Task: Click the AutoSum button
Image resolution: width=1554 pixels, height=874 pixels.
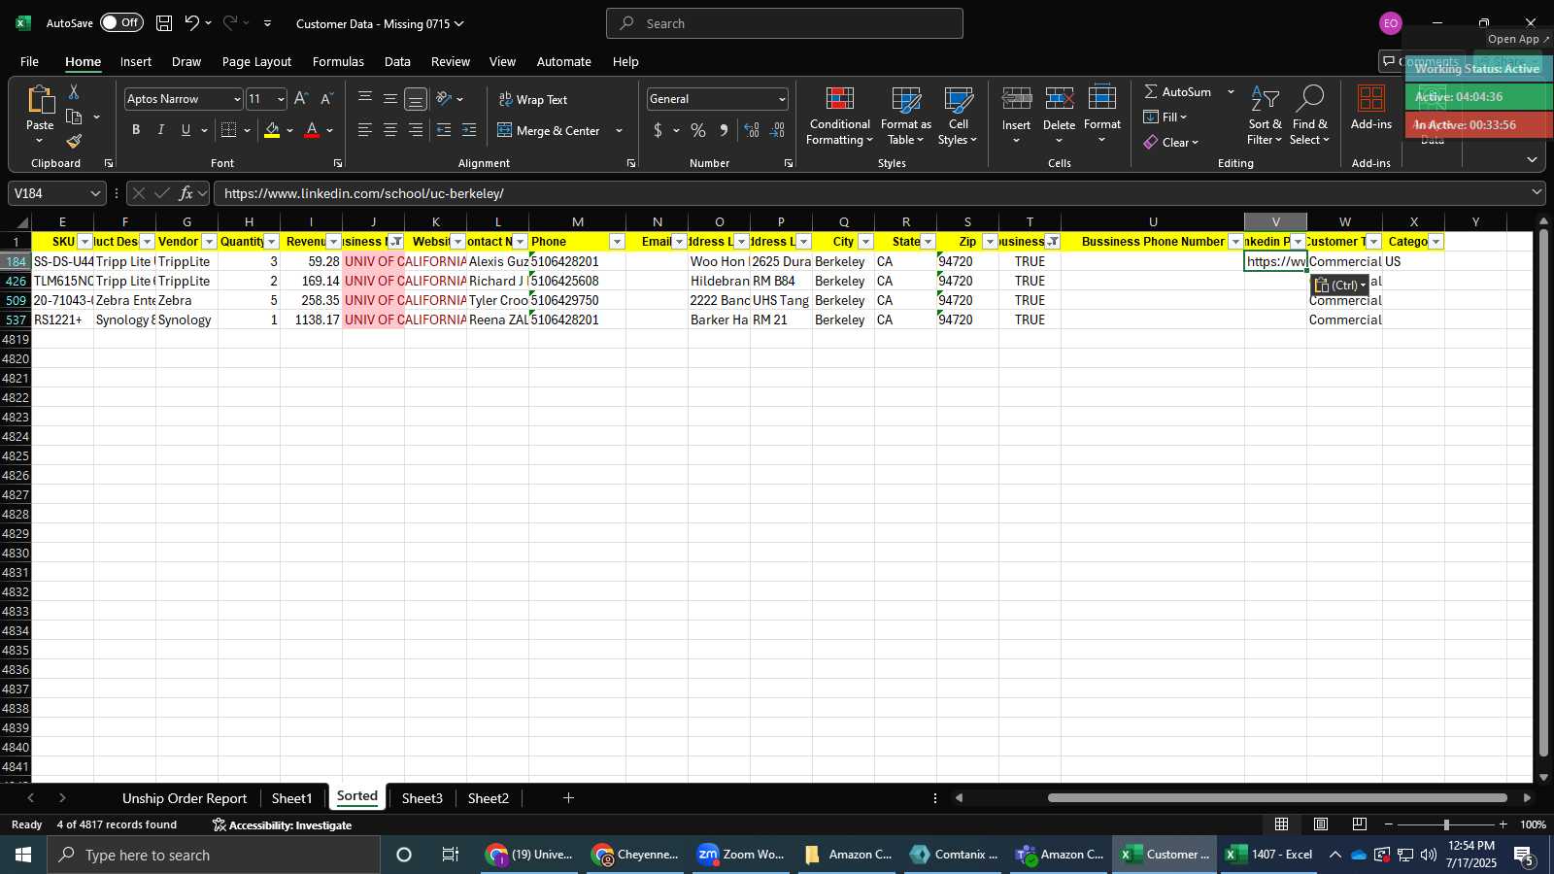Action: click(1178, 91)
